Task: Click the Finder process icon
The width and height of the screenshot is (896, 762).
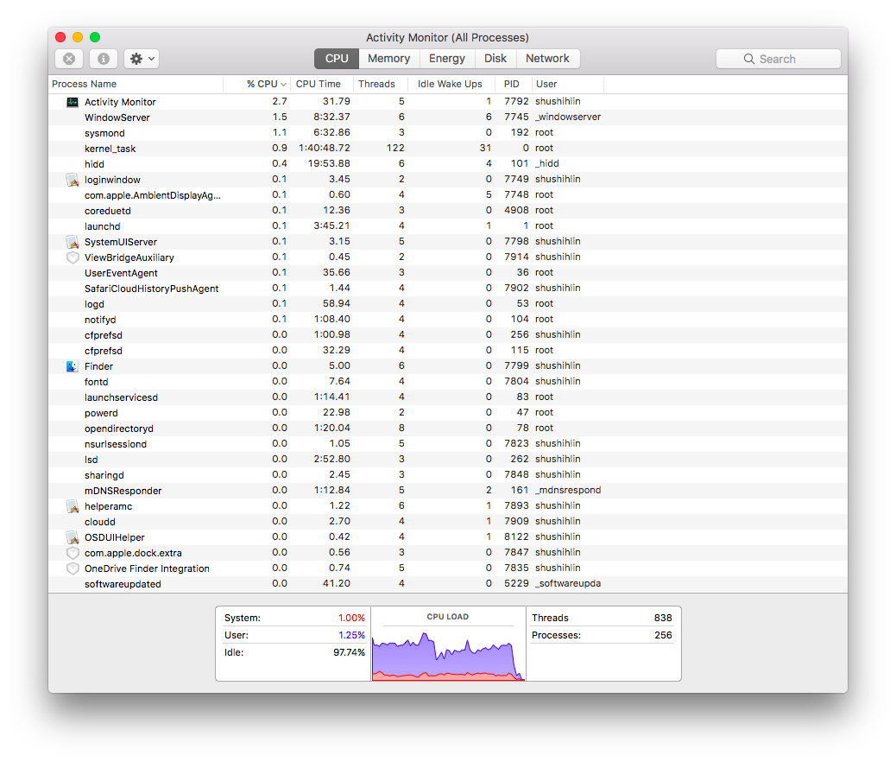Action: click(x=73, y=366)
